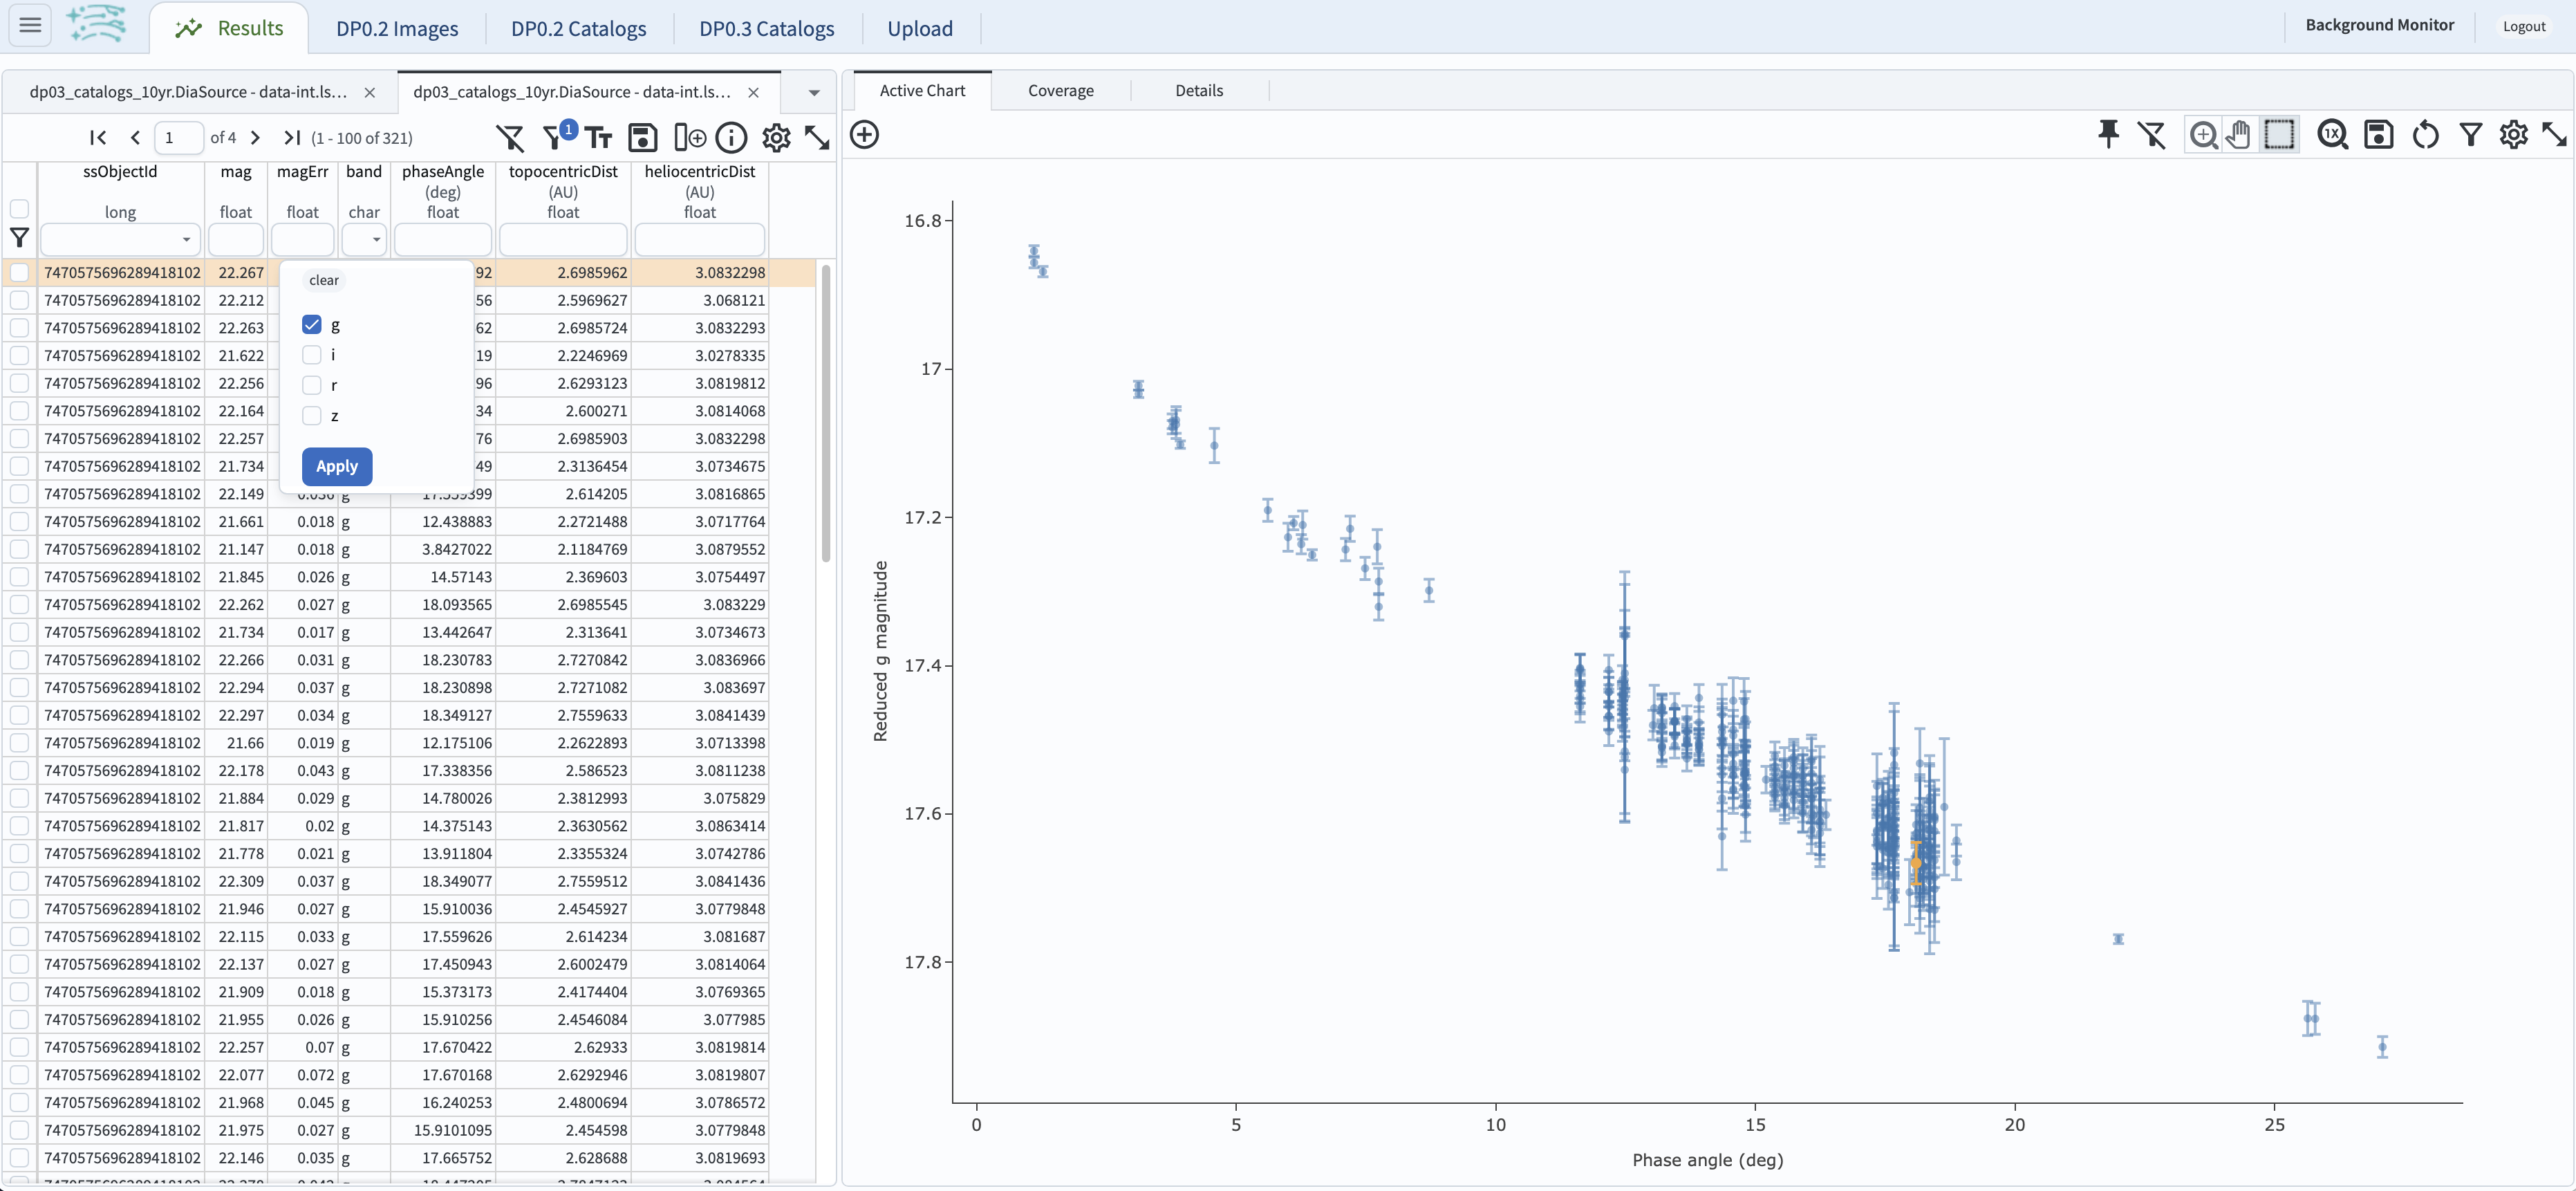Open the hamburger menu
The height and width of the screenshot is (1191, 2576).
click(x=30, y=25)
